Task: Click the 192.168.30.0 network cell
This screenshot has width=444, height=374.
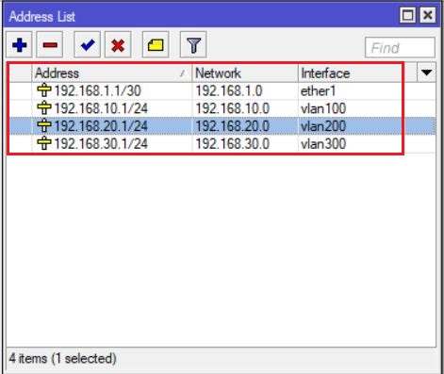Action: [x=232, y=144]
